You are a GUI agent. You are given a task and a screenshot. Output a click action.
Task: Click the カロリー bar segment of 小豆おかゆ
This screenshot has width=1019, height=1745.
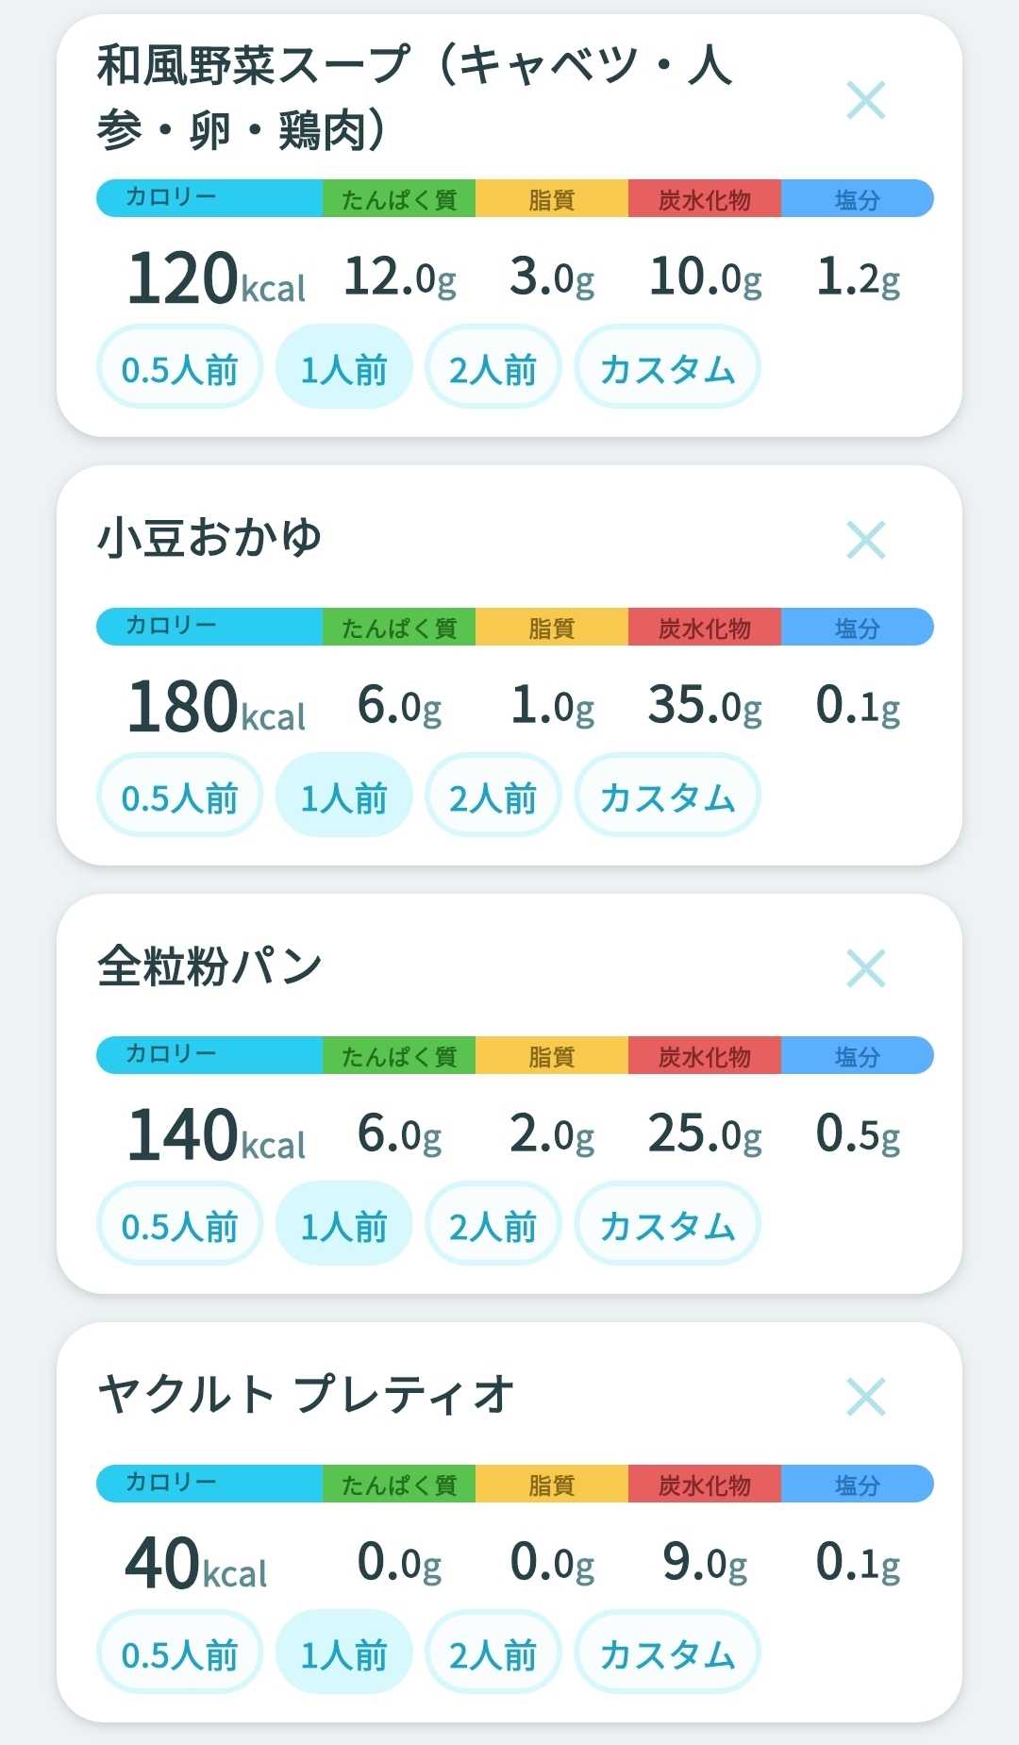pyautogui.click(x=209, y=627)
